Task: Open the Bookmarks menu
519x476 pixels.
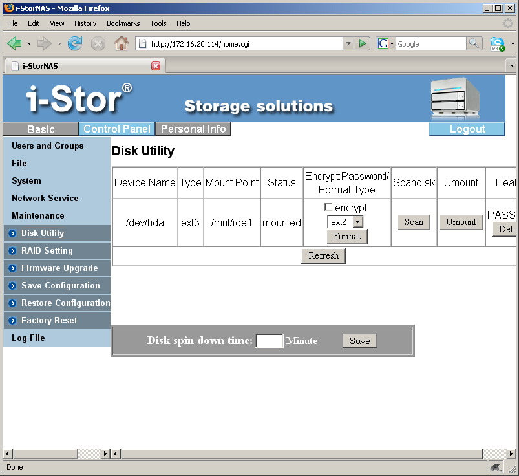Action: [x=123, y=23]
